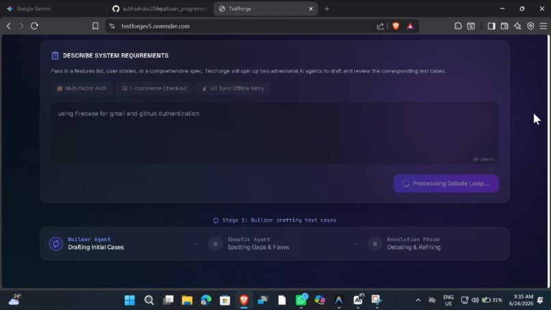Choose the Multi-factor Auth example chip

[x=81, y=88]
